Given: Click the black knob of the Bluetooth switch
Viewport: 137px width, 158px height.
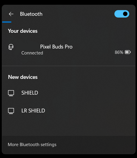Looking at the screenshot, I should (x=125, y=14).
